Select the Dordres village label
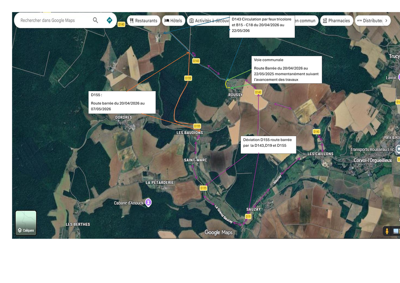 point(124,117)
